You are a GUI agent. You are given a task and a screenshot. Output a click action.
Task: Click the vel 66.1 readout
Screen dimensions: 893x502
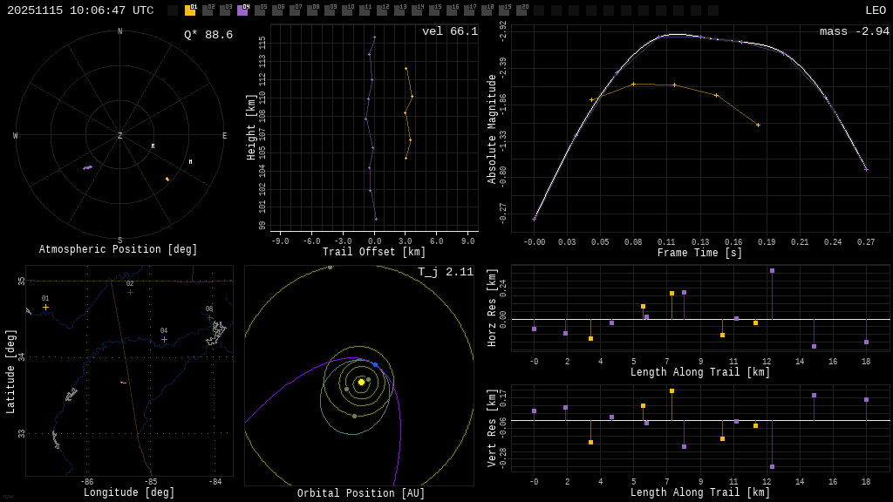coord(449,31)
